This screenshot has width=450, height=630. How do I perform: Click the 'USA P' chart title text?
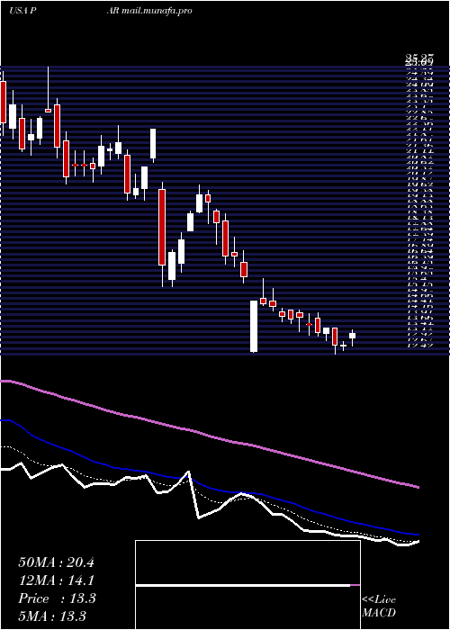[23, 11]
